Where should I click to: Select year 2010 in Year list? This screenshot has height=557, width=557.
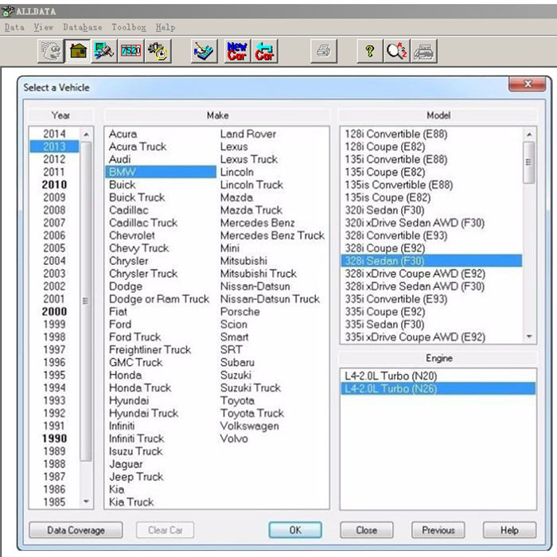54,185
